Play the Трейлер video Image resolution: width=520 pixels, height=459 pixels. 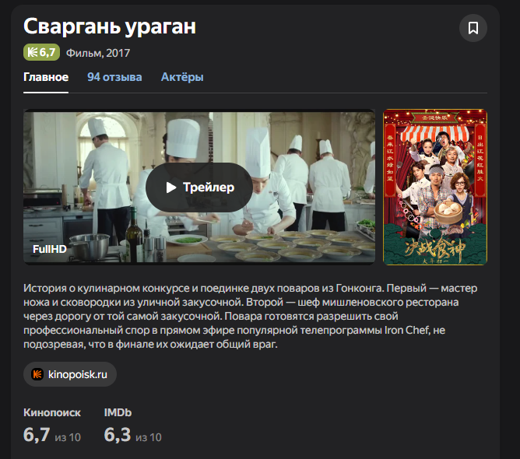click(x=199, y=187)
